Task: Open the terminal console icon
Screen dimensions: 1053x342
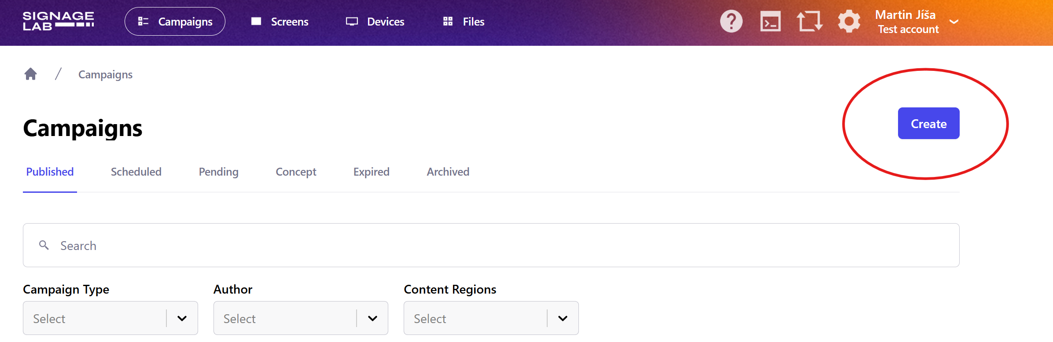Action: (770, 21)
